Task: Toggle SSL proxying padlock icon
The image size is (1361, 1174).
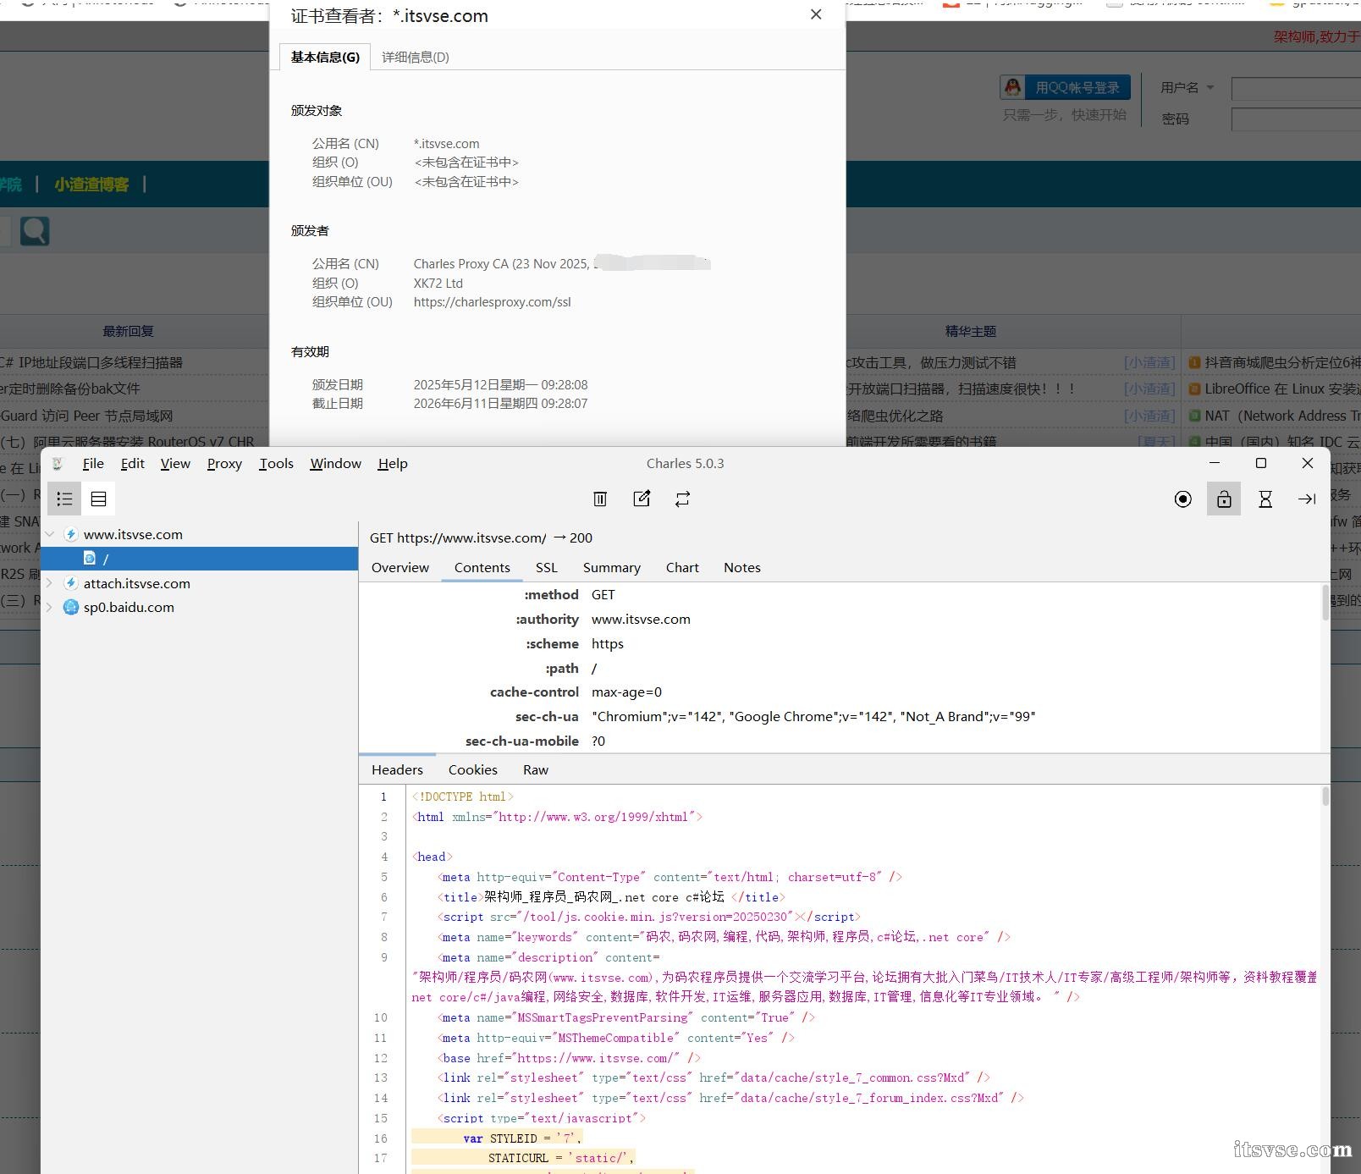Action: 1224,499
